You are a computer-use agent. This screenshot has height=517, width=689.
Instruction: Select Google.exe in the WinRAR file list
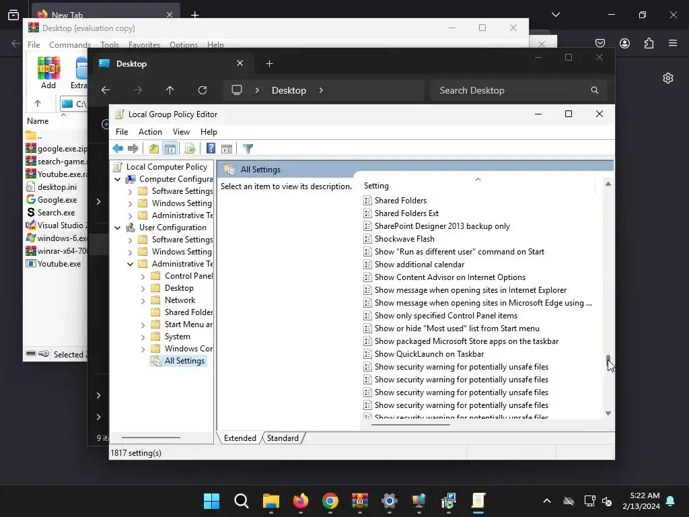click(x=57, y=199)
